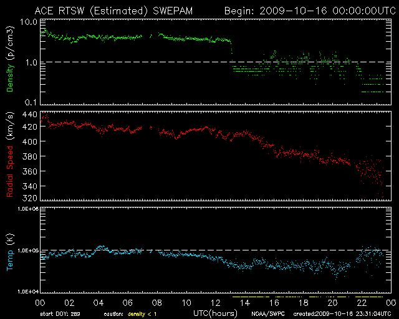This screenshot has height=319, width=399.
Task: Click the '380' speed tick label
Action: point(30,156)
